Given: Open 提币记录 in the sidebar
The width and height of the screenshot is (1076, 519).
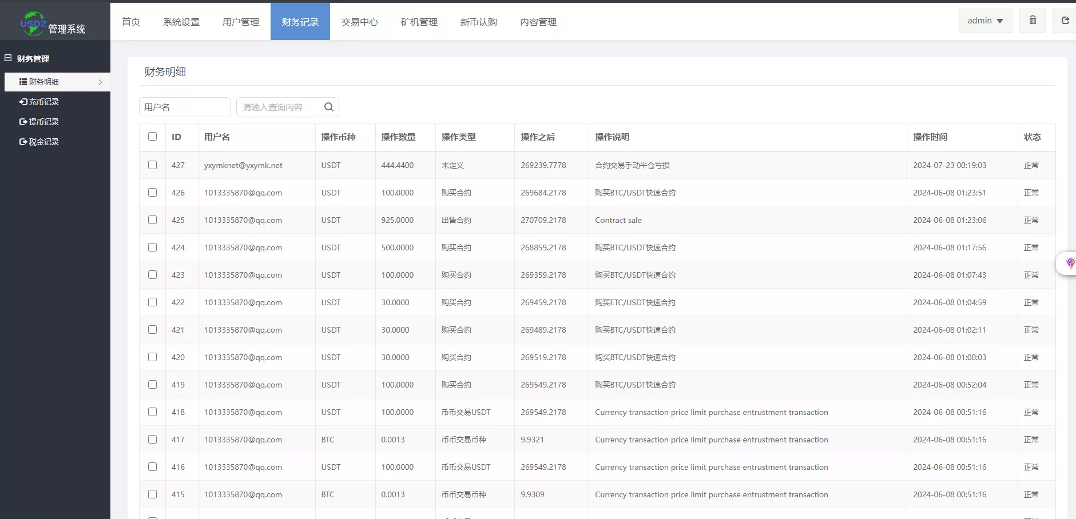Looking at the screenshot, I should [44, 122].
